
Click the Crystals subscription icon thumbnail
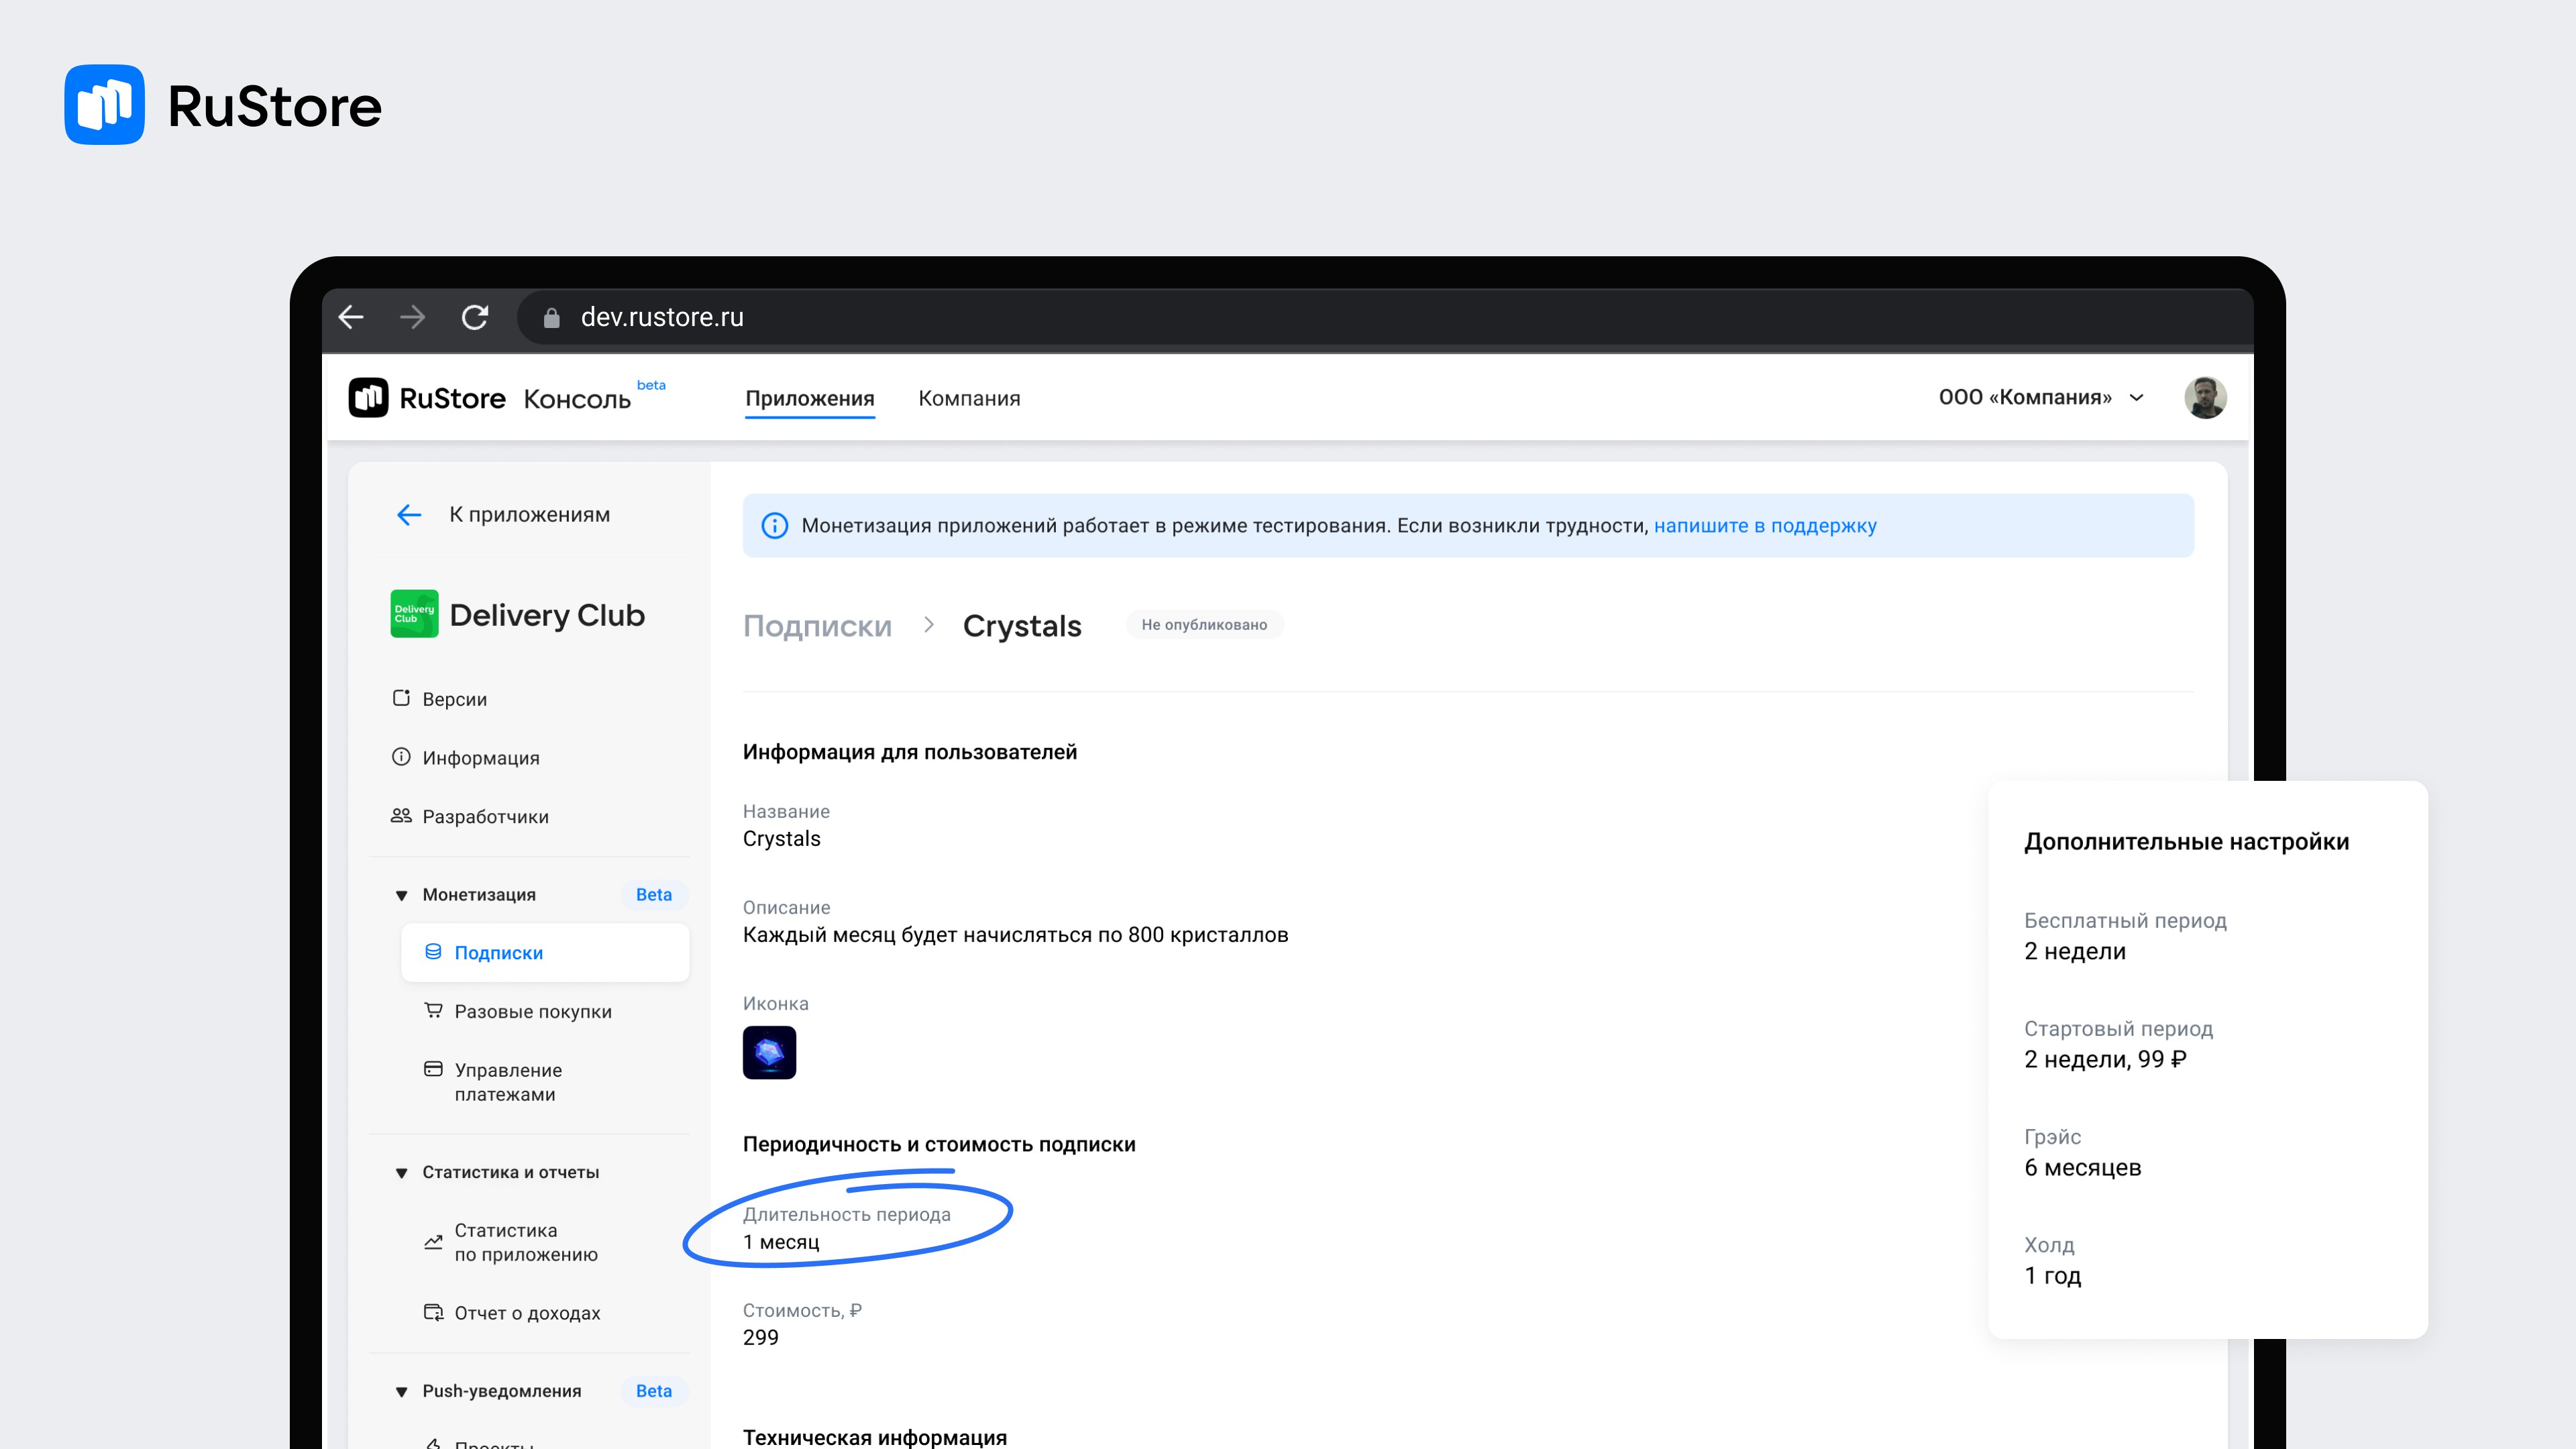768,1053
